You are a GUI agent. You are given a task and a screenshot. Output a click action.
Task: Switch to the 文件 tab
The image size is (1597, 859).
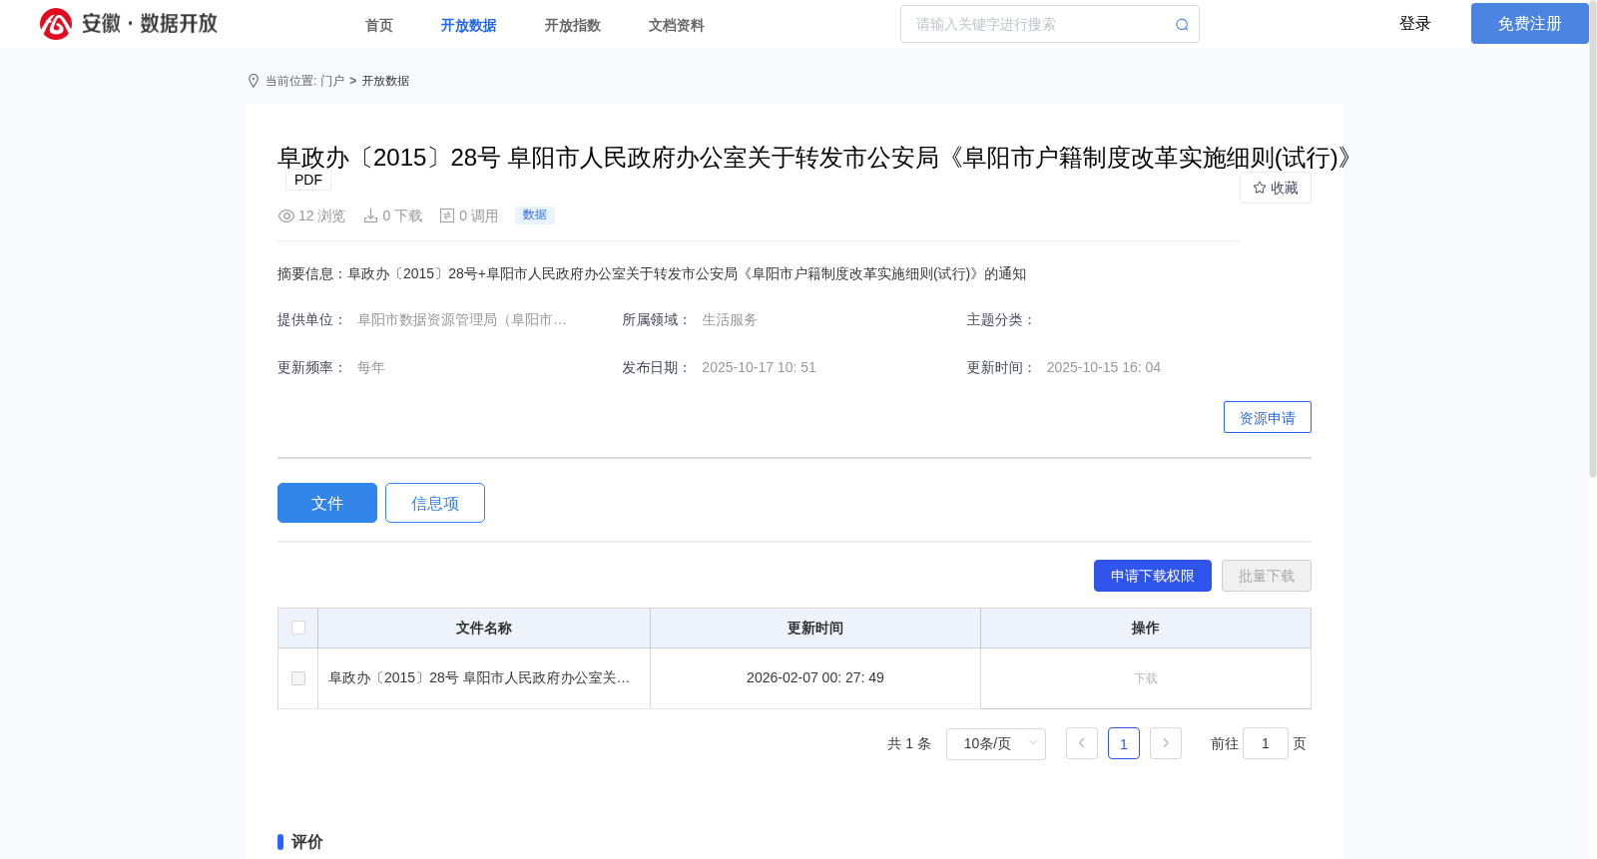327,503
